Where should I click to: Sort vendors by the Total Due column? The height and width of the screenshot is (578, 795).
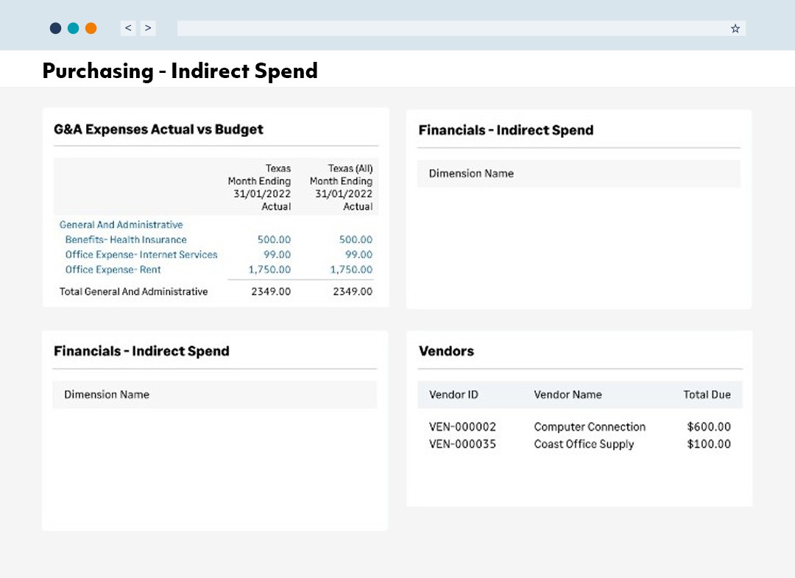[707, 395]
